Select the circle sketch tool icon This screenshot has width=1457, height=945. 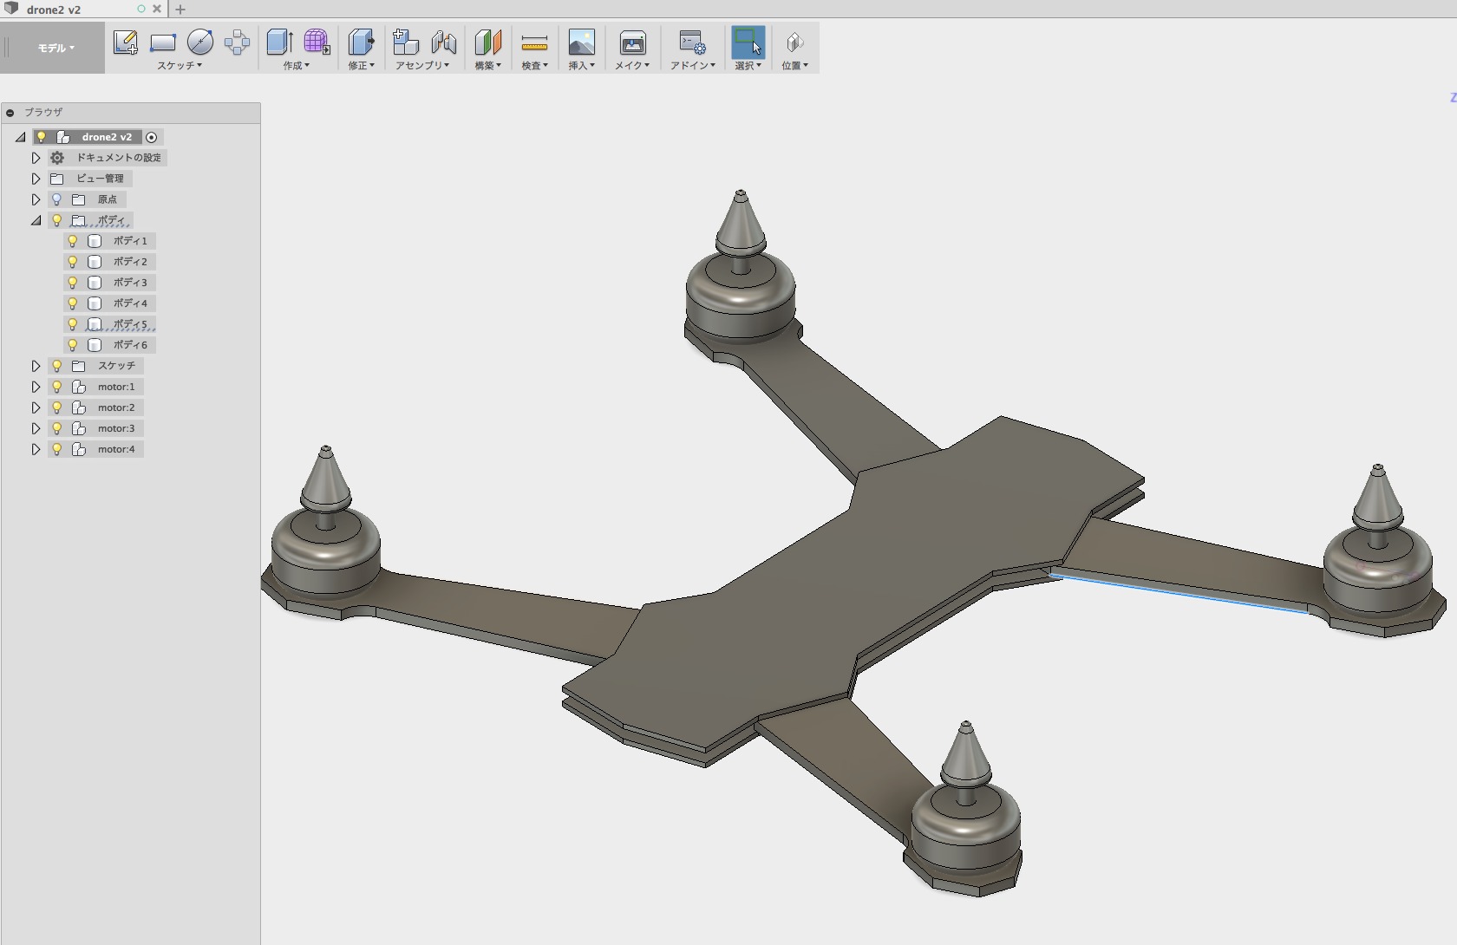(200, 42)
